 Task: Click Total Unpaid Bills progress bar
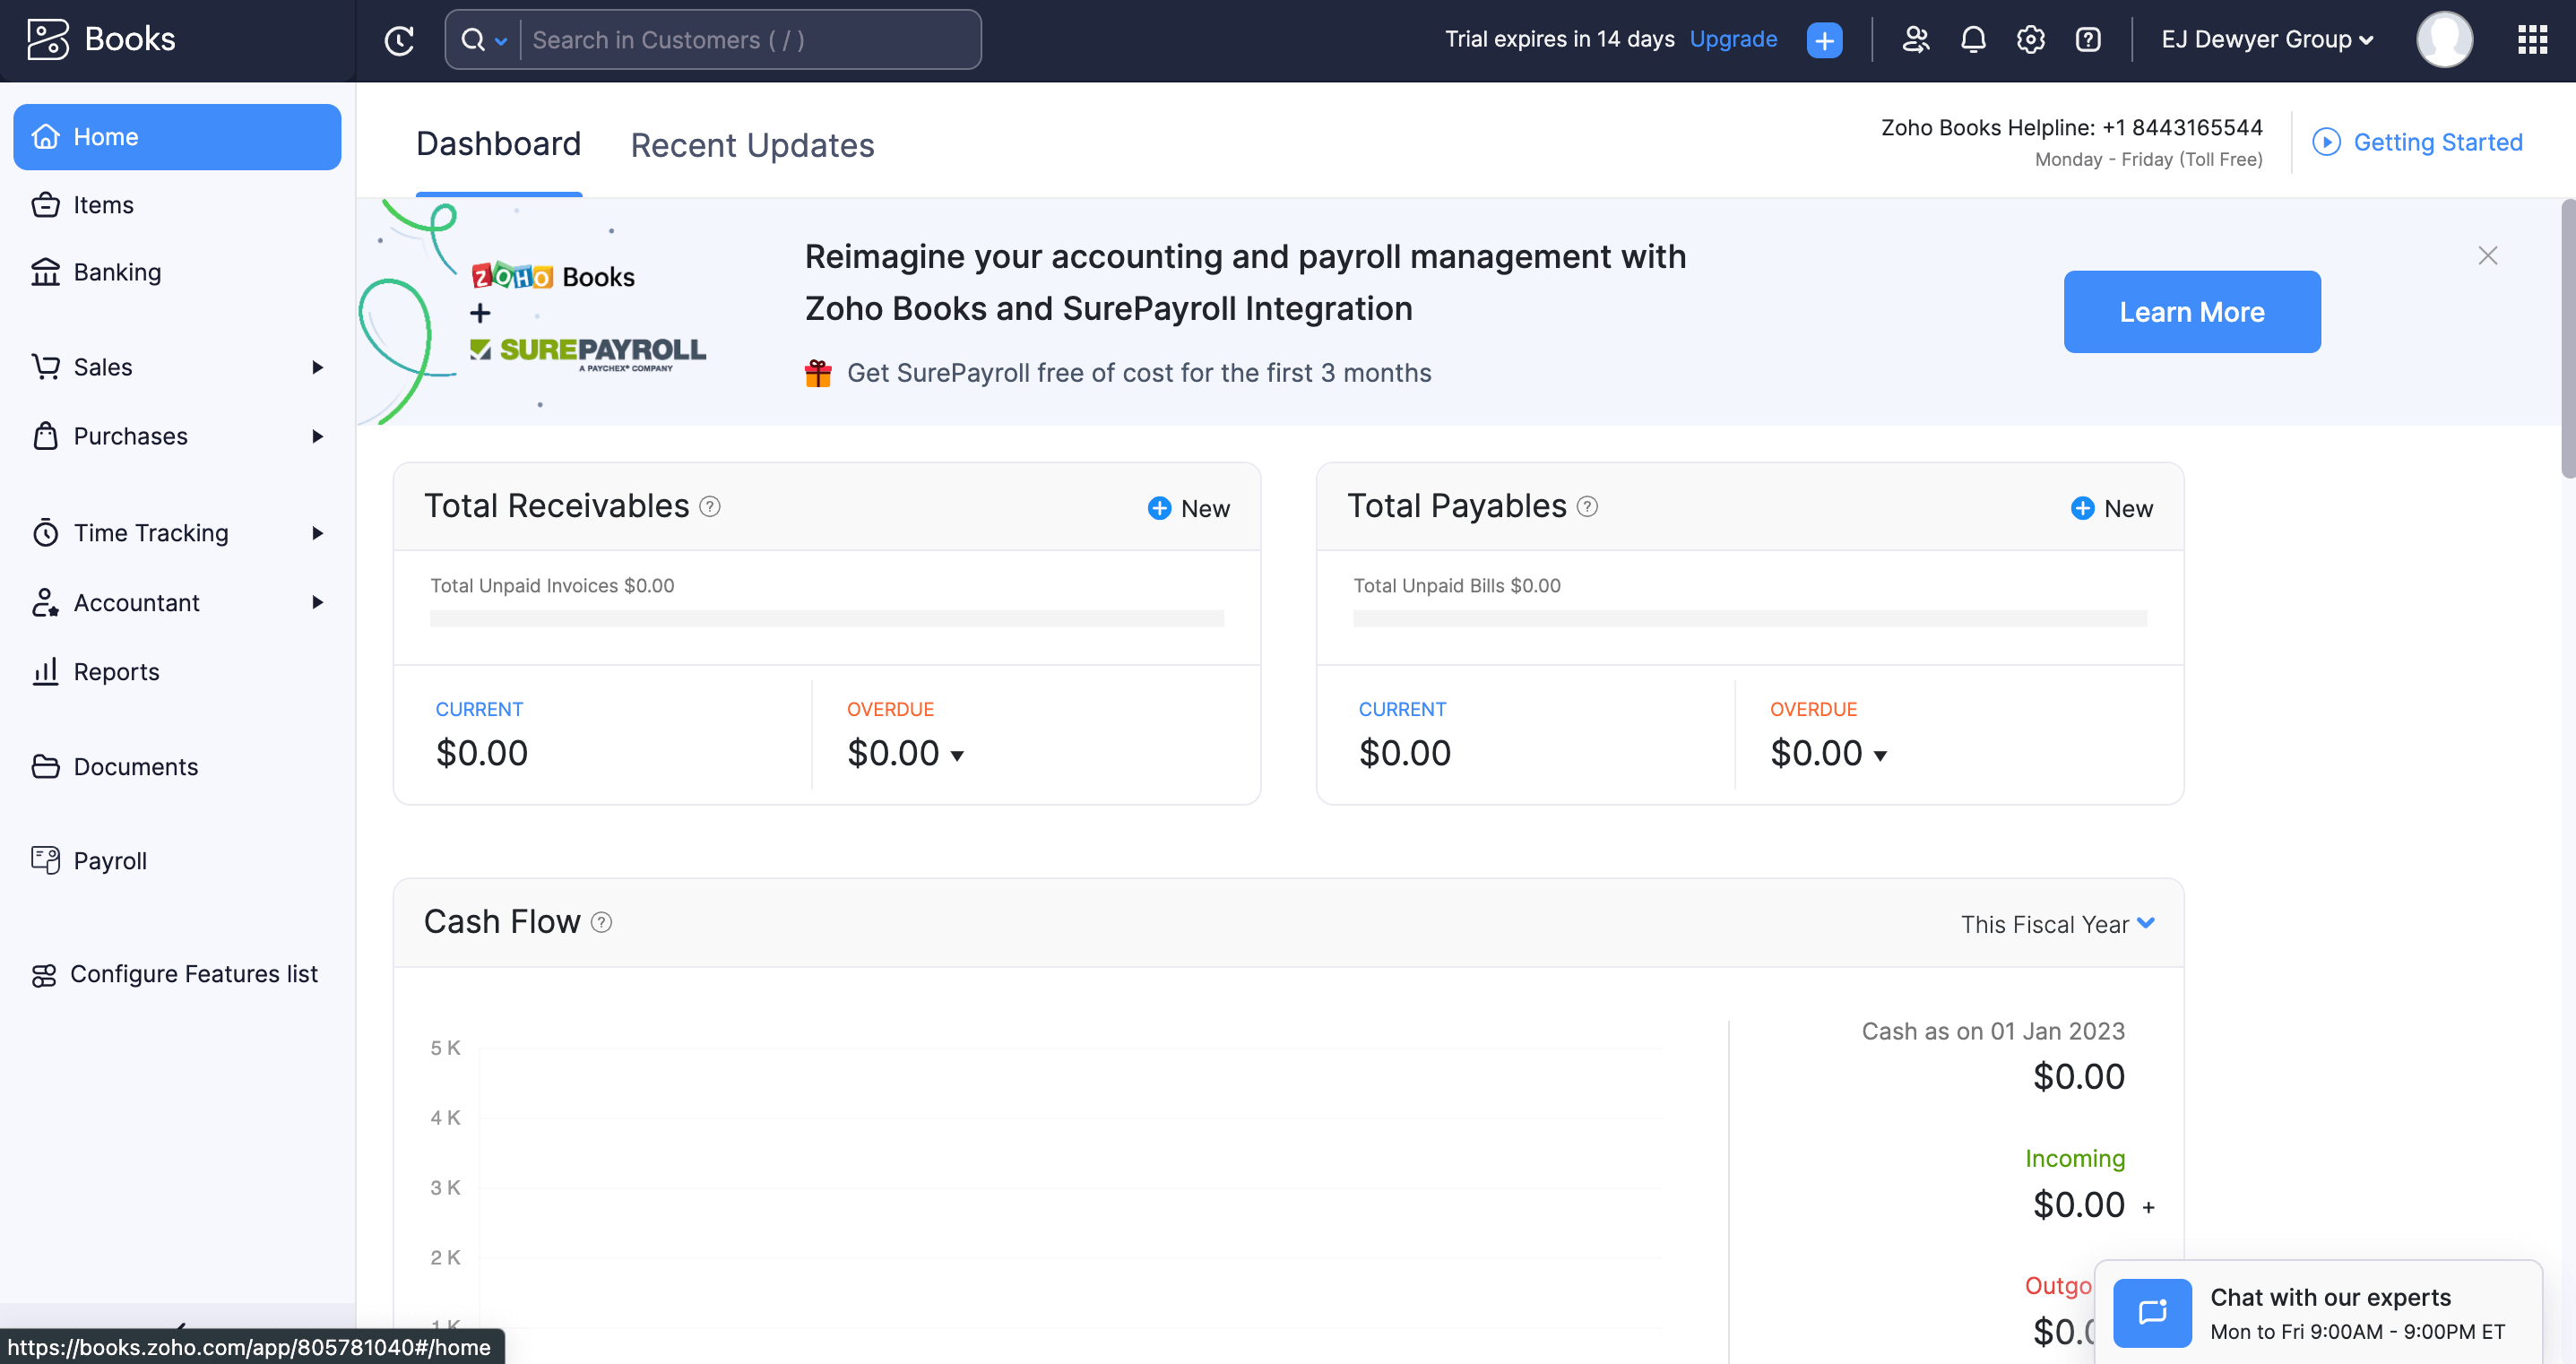point(1750,619)
